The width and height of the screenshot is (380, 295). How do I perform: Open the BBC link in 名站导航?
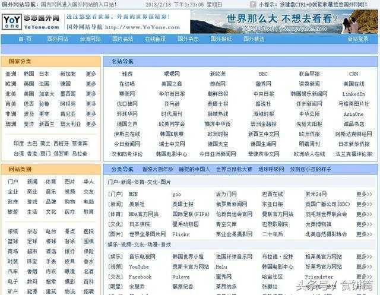click(x=263, y=74)
